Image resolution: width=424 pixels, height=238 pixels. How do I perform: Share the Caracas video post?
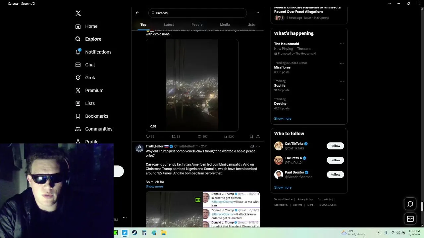pyautogui.click(x=258, y=137)
